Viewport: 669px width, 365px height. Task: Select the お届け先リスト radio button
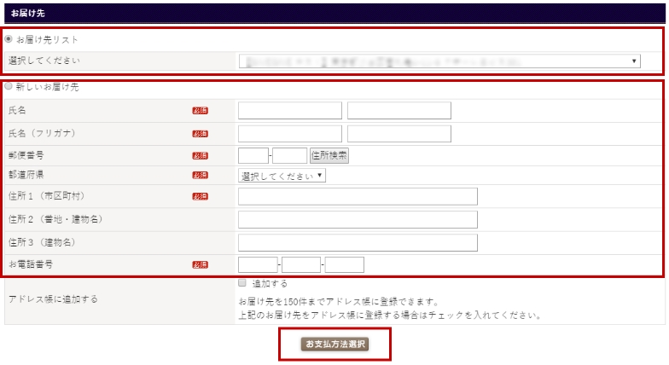point(9,39)
